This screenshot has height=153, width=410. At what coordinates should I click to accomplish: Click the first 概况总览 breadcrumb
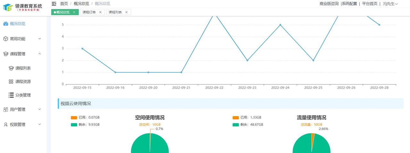coord(81,4)
